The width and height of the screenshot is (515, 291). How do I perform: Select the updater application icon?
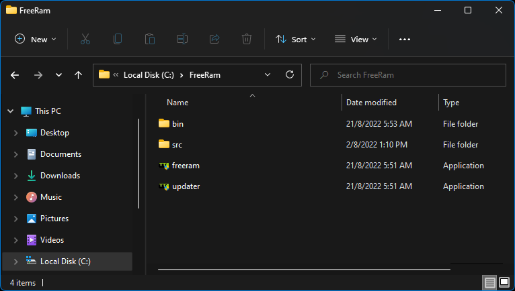(164, 186)
